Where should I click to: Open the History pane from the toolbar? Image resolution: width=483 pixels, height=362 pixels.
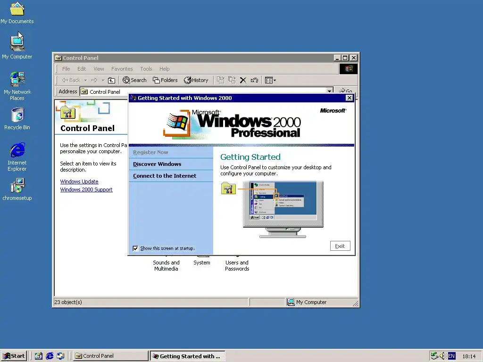tap(196, 80)
